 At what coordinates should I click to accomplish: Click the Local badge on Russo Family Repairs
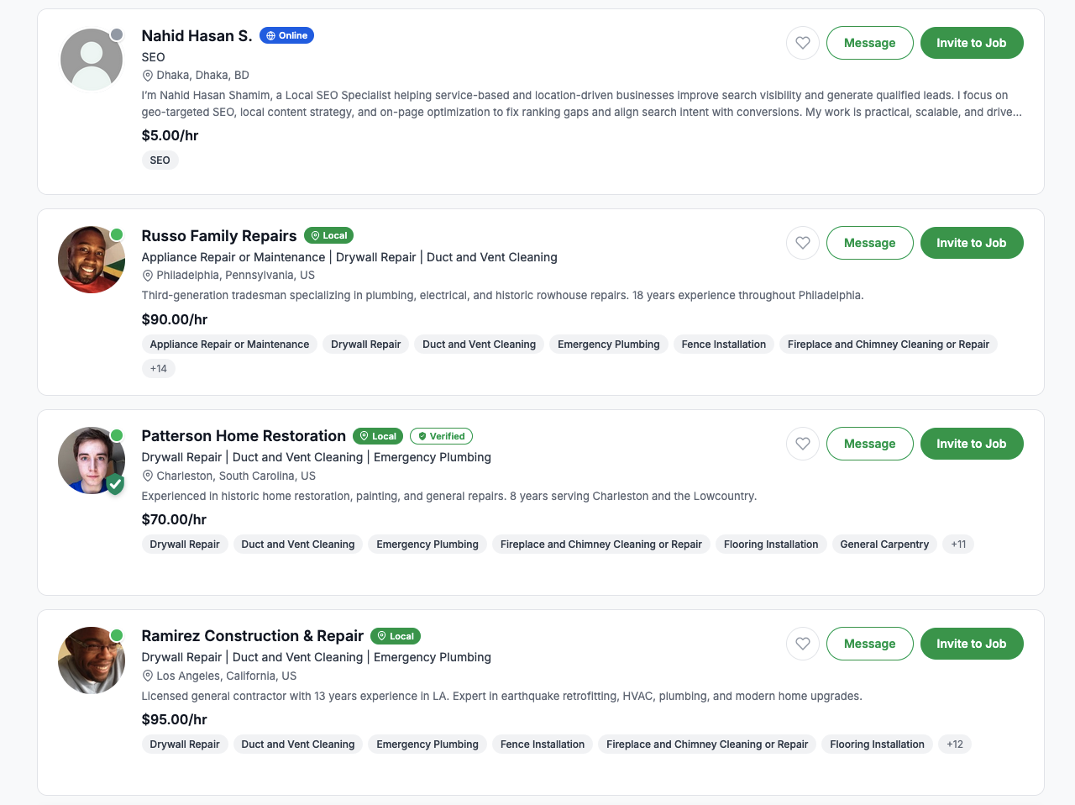(x=328, y=235)
